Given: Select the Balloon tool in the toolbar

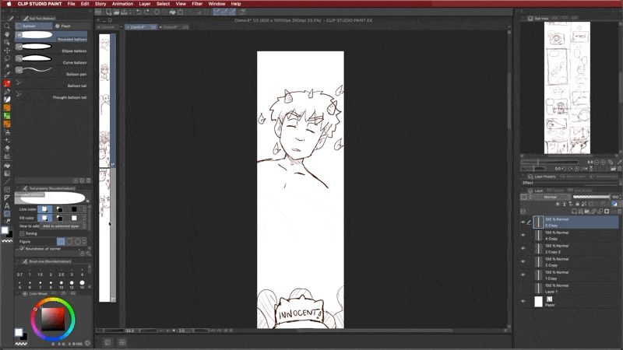Looking at the screenshot, I should pos(7,214).
